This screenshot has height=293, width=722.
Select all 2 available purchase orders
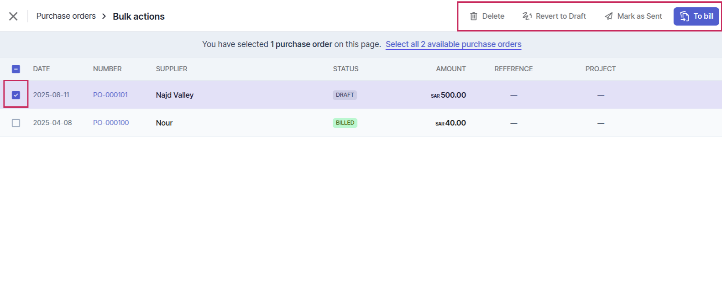[x=453, y=44]
